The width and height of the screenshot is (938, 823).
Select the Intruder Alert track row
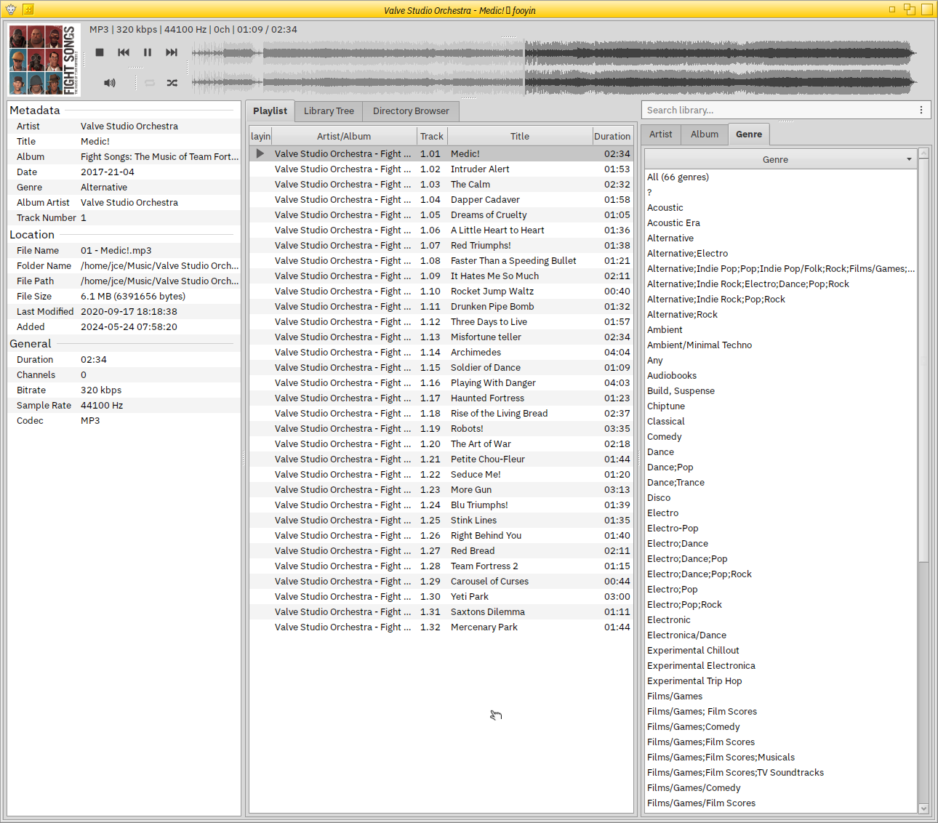tap(441, 169)
